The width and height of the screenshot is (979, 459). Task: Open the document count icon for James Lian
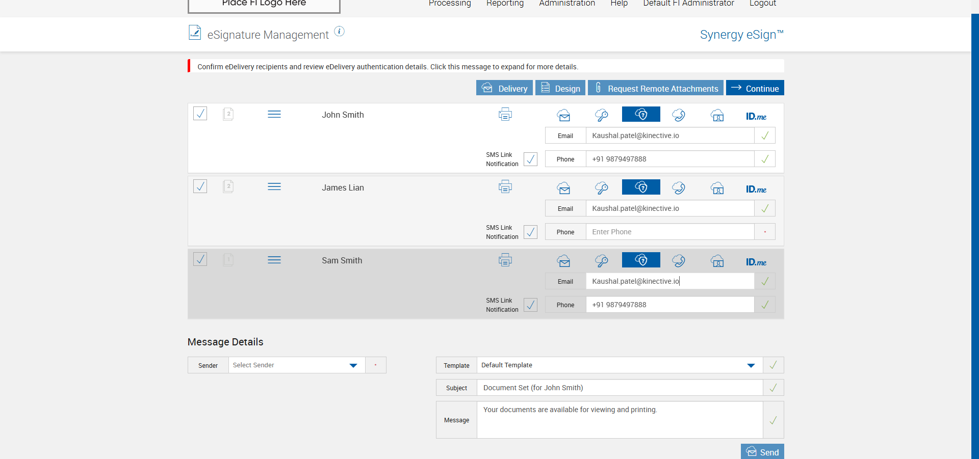pos(228,186)
